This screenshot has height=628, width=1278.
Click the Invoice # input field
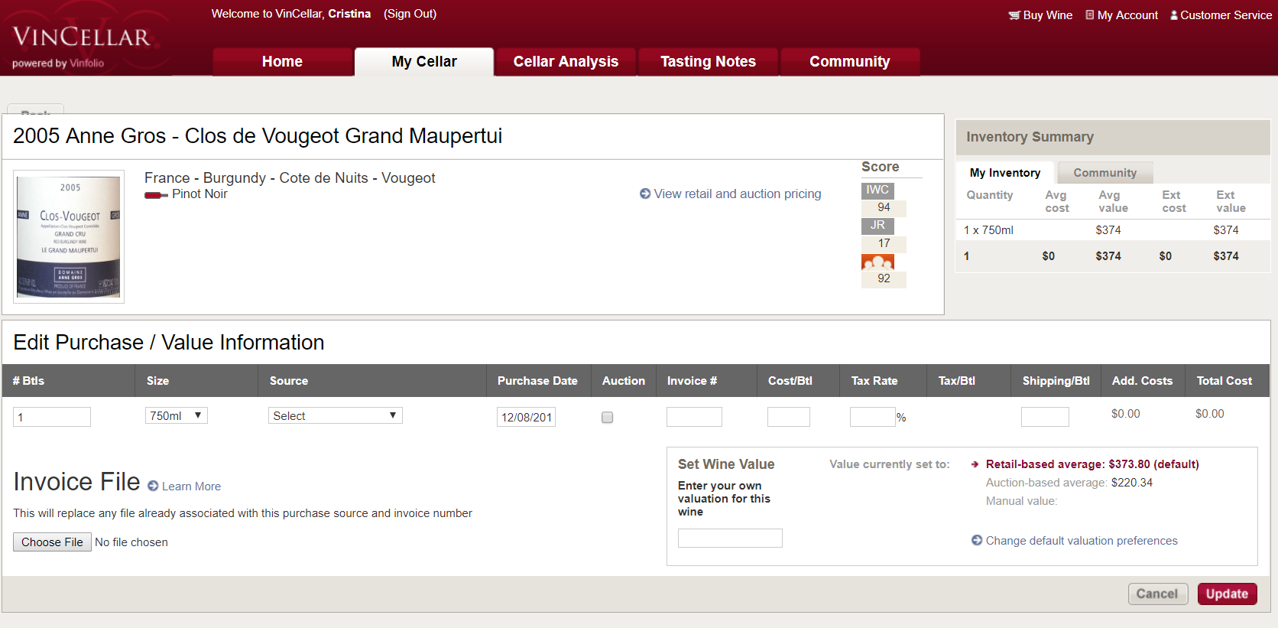pos(694,417)
